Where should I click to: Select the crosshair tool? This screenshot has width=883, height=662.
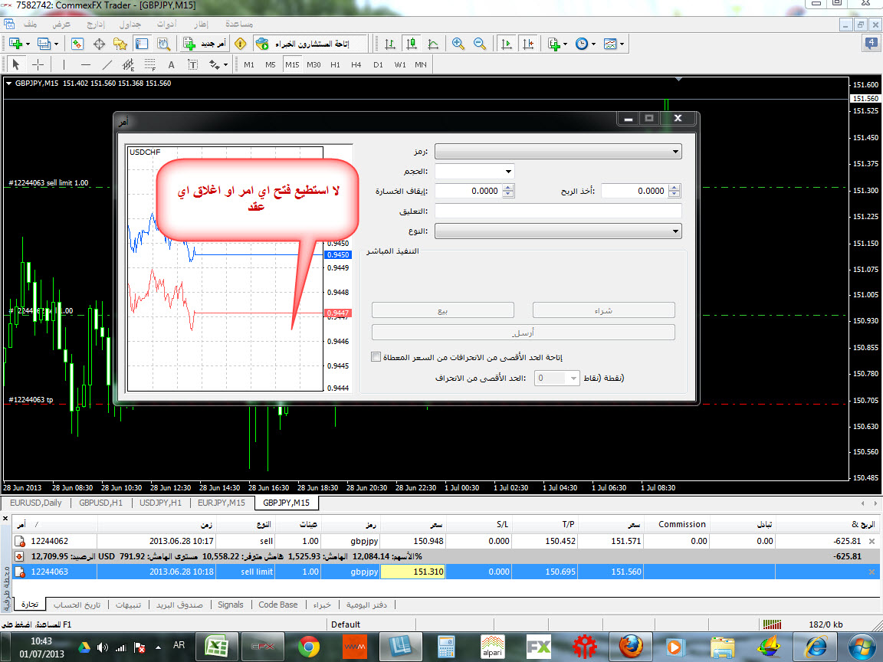click(38, 64)
